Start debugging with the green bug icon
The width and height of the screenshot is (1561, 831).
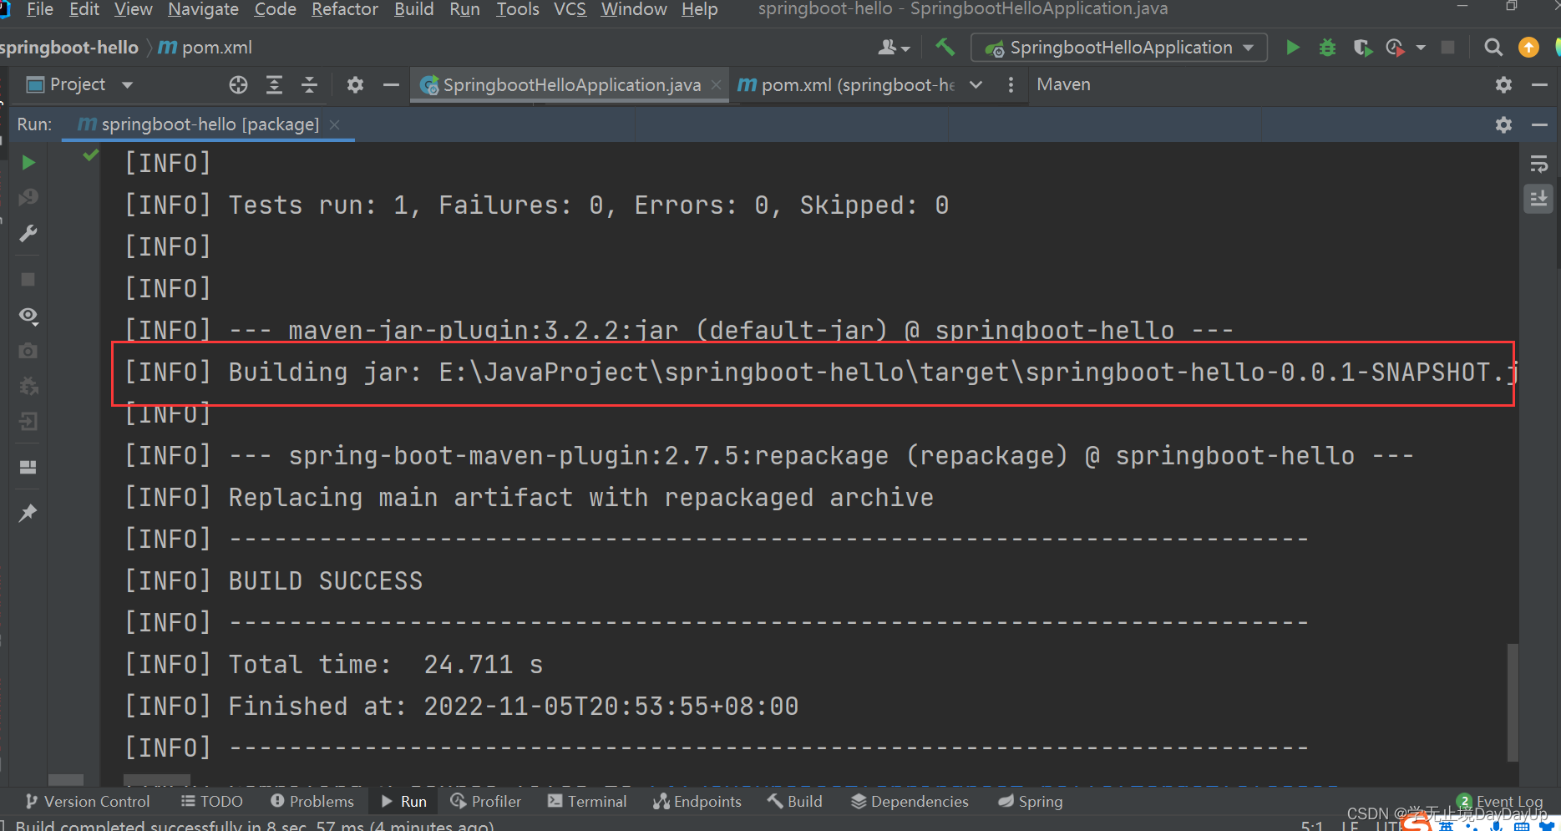pos(1327,48)
